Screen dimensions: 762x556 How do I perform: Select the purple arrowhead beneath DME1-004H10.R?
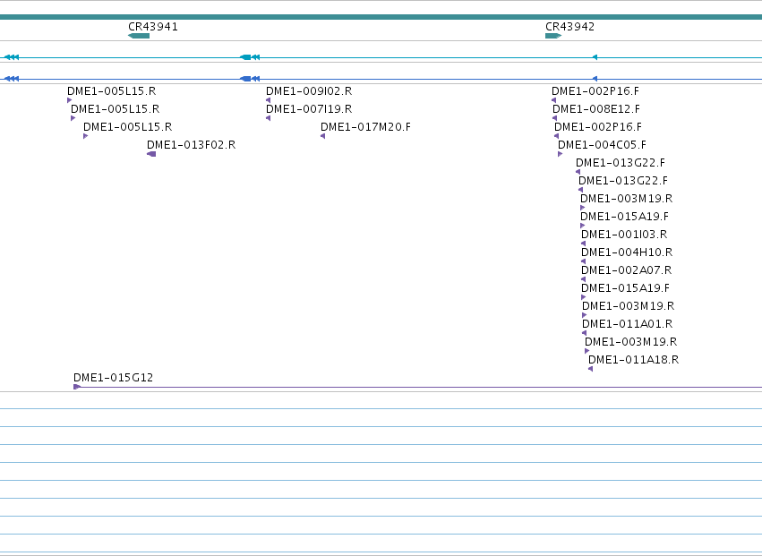583,262
